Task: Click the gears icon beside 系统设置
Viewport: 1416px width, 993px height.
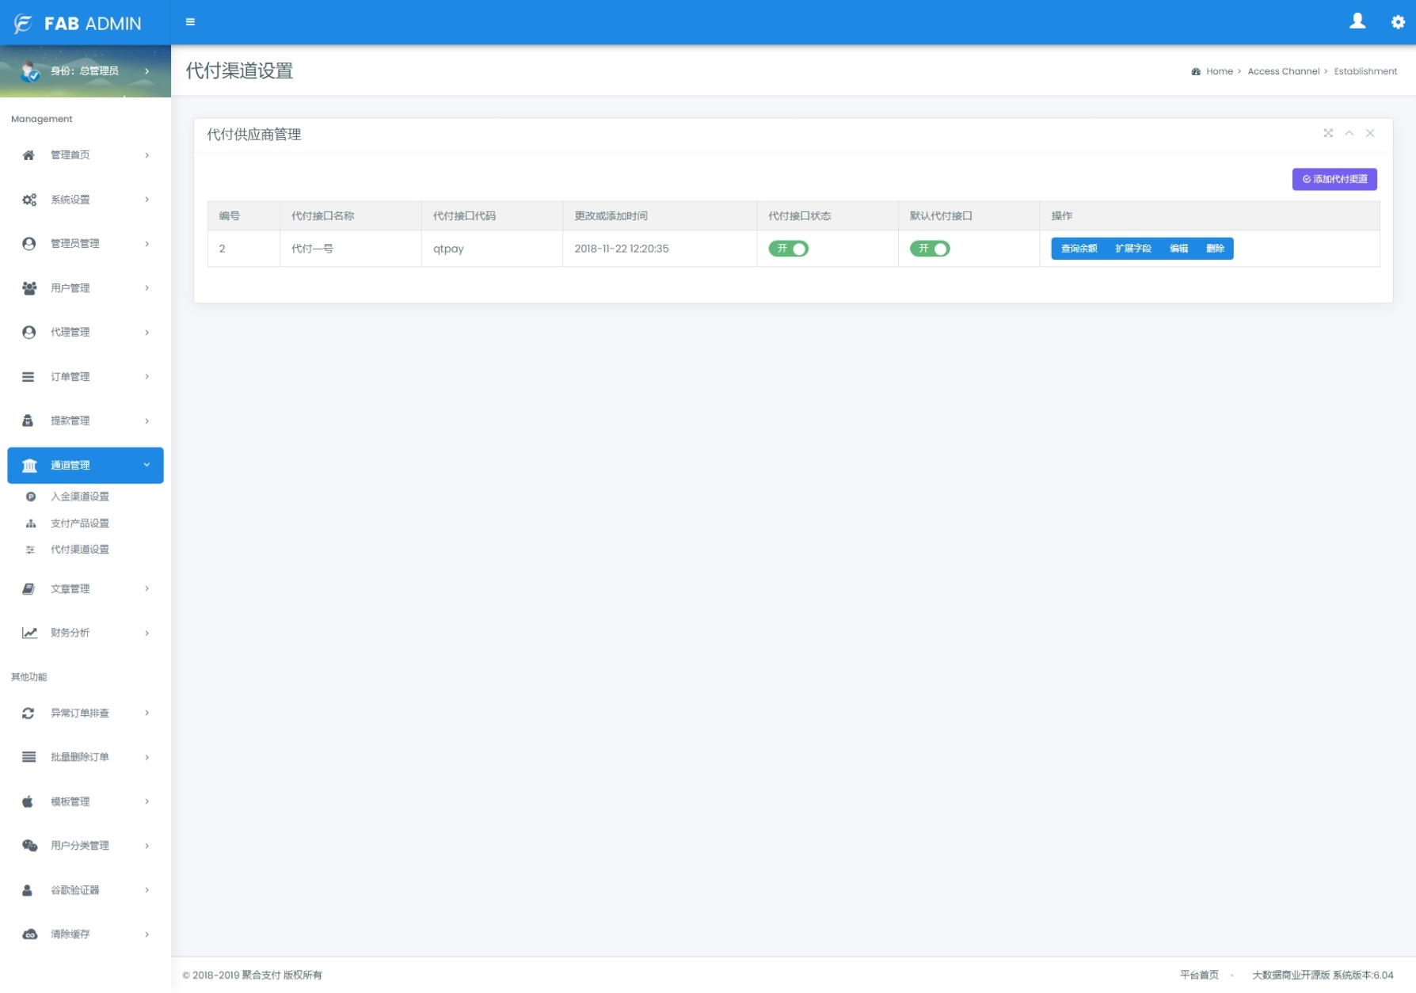Action: pyautogui.click(x=29, y=200)
